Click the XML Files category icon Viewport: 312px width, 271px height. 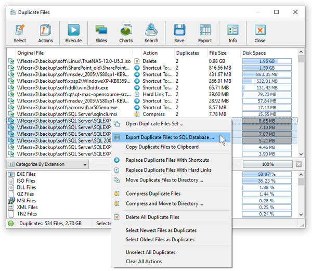[x=11, y=208]
